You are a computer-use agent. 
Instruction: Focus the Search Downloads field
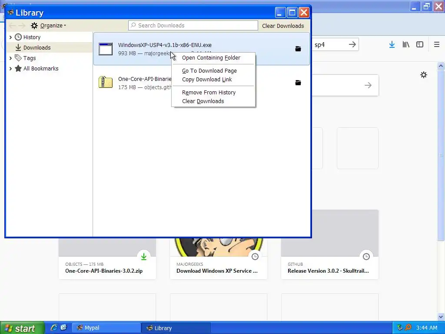pyautogui.click(x=193, y=25)
